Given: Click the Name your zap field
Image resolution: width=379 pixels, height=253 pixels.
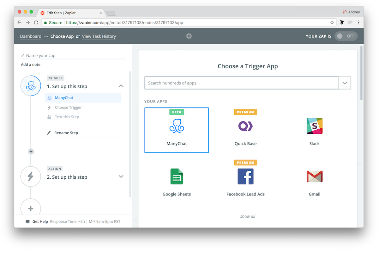Looking at the screenshot, I should [74, 55].
